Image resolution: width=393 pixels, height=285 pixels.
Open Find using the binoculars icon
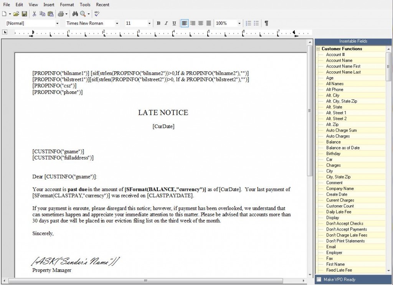[x=75, y=14]
